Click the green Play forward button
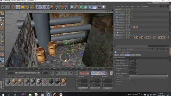The width and height of the screenshot is (171, 96). (64, 73)
